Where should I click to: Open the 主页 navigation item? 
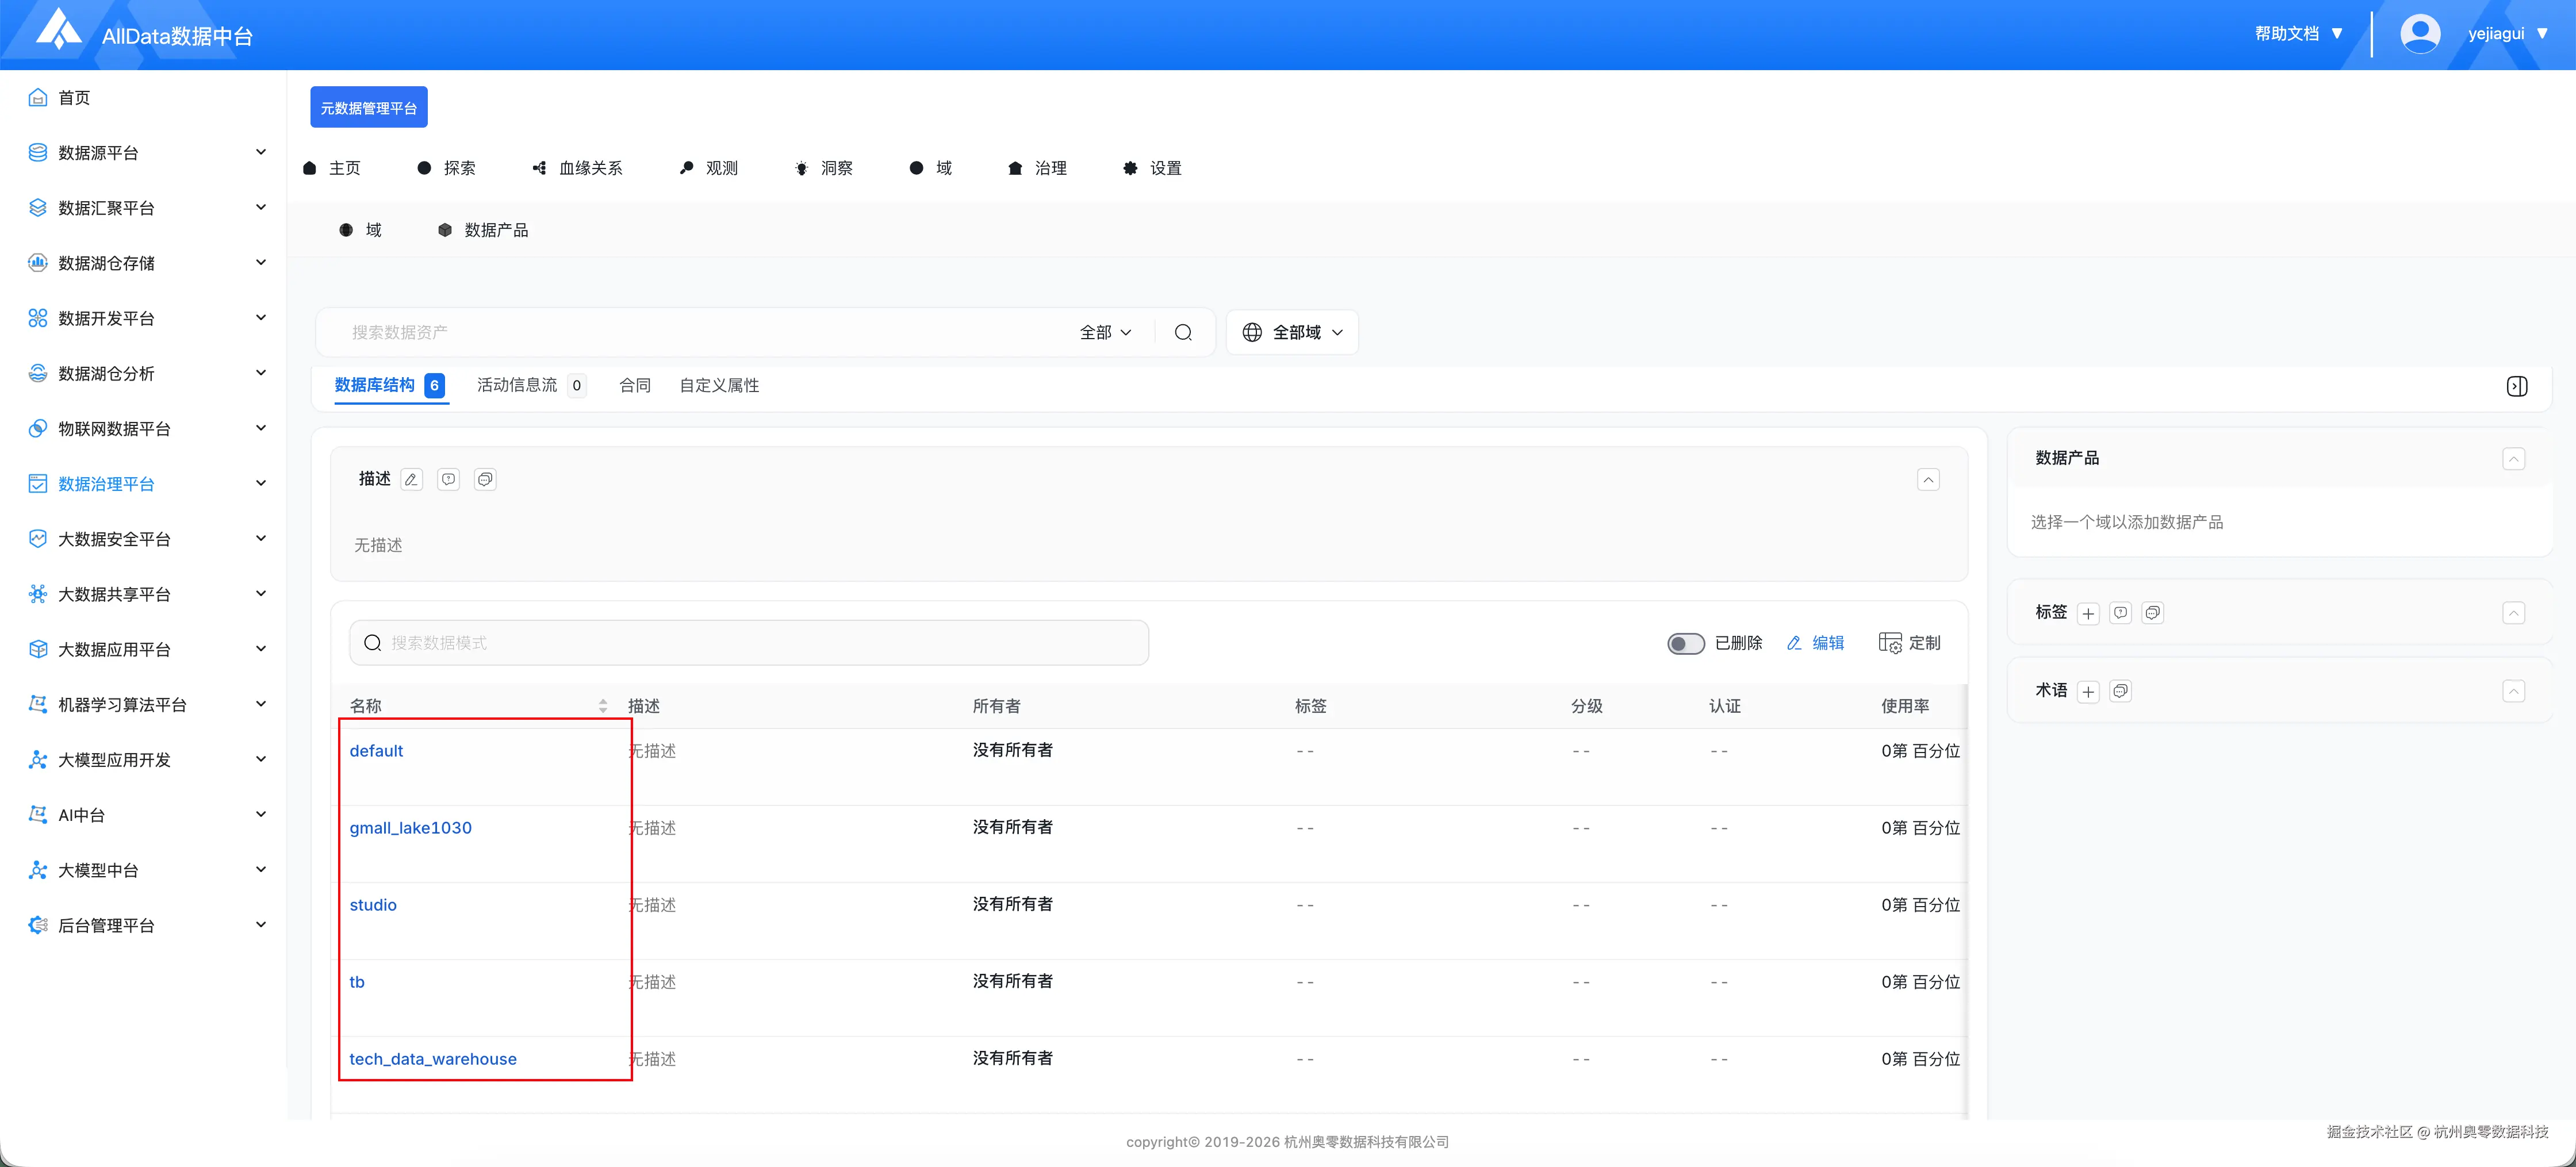pos(331,168)
